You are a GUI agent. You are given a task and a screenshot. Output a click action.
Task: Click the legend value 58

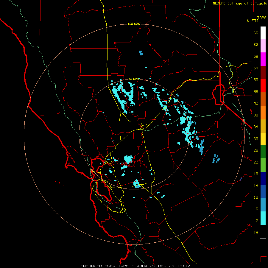[256, 56]
